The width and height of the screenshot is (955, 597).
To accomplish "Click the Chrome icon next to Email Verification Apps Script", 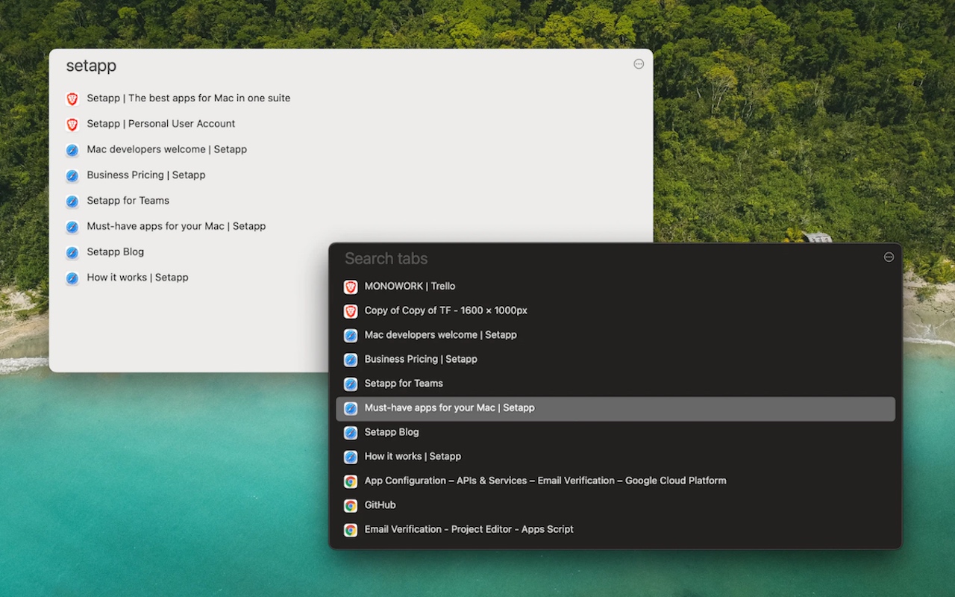I will [351, 529].
